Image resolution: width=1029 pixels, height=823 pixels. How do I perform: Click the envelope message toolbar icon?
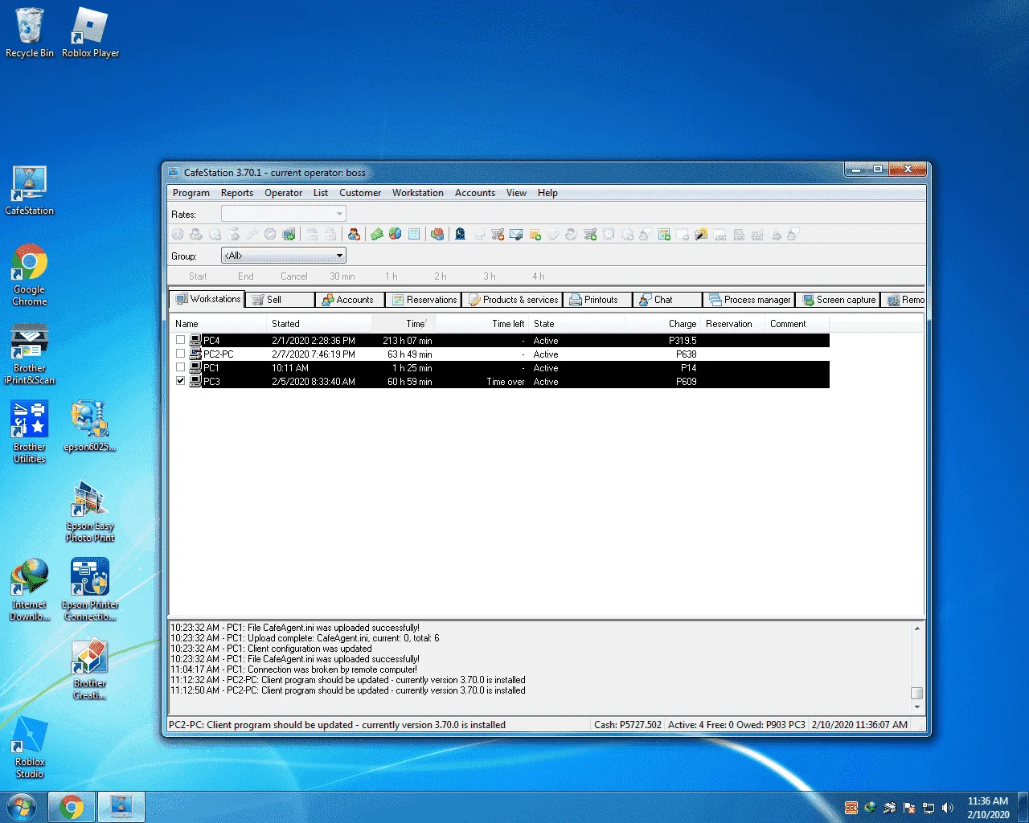(x=516, y=234)
